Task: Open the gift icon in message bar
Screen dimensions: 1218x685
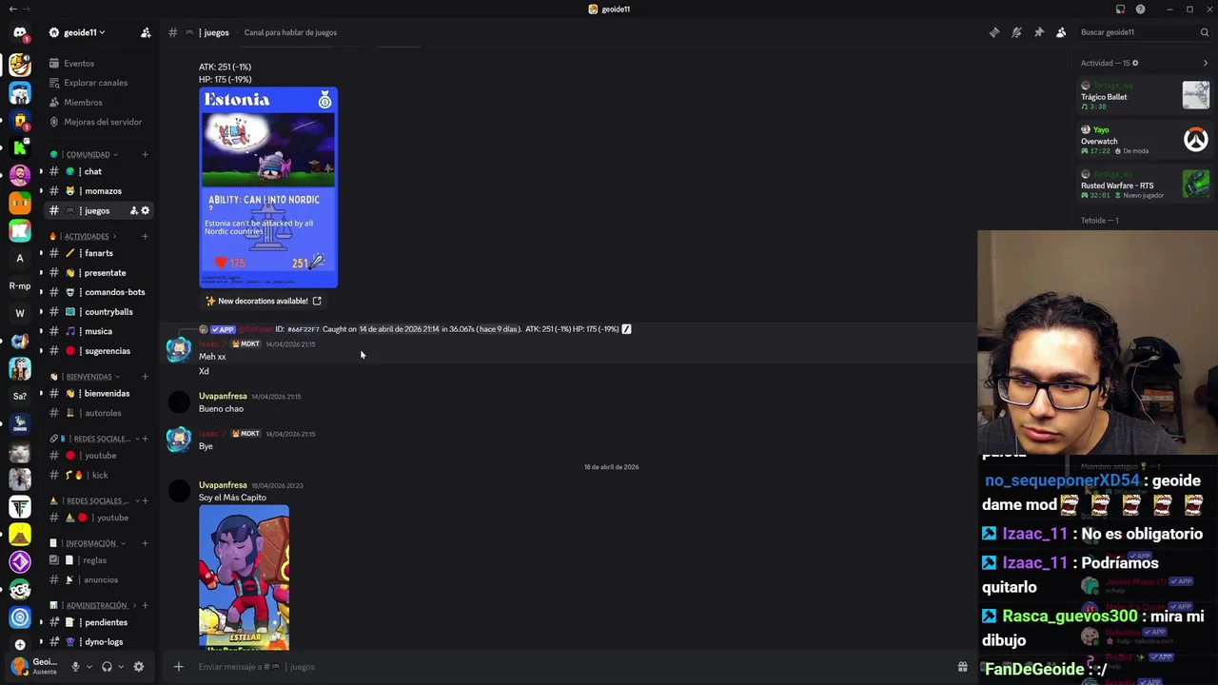Action: point(962,667)
